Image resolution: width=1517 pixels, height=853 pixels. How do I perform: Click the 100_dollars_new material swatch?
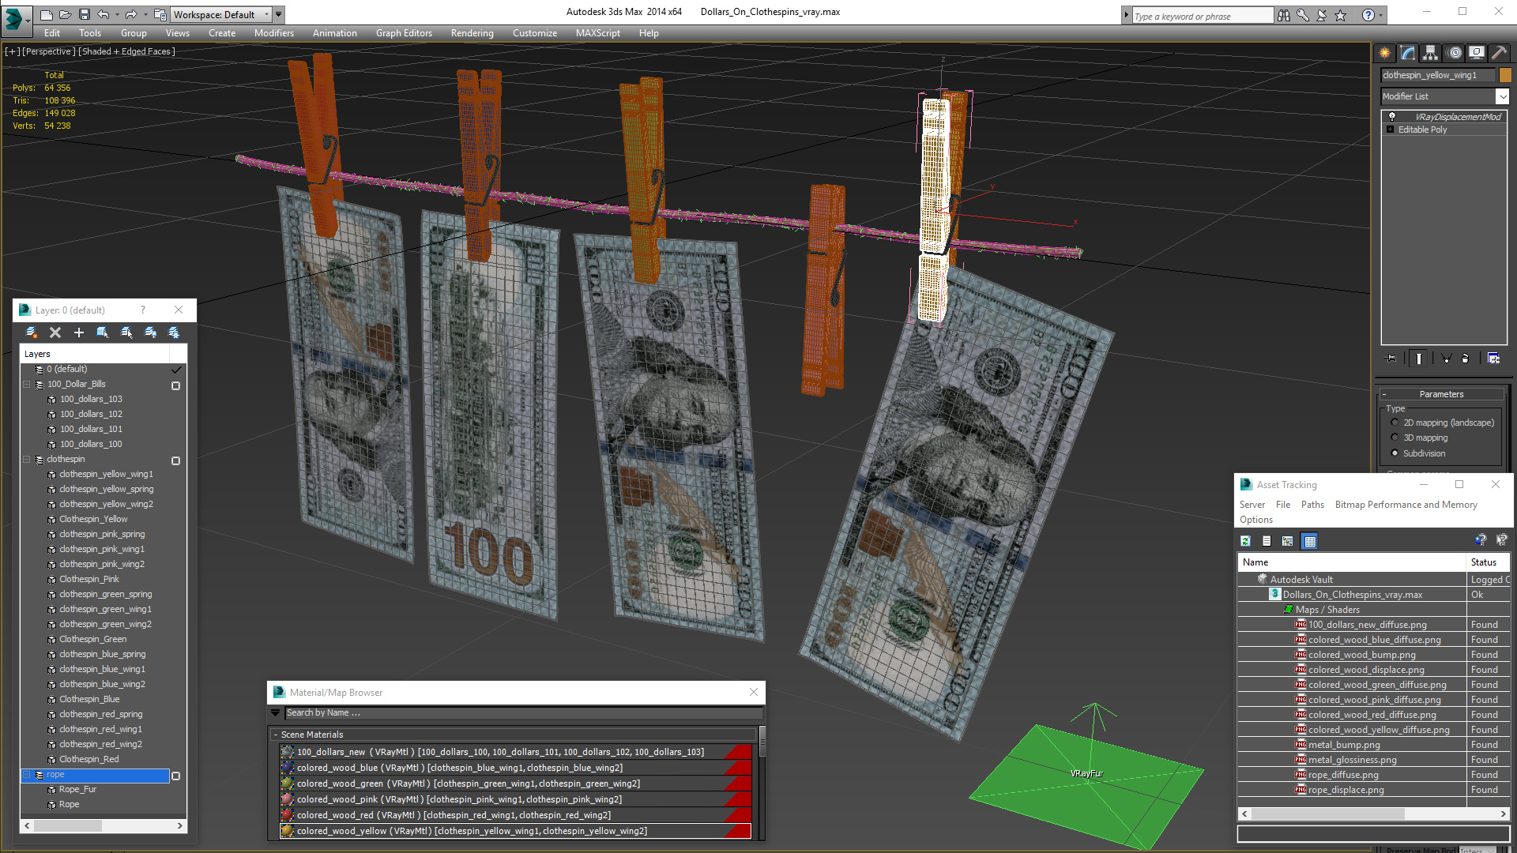[x=288, y=752]
